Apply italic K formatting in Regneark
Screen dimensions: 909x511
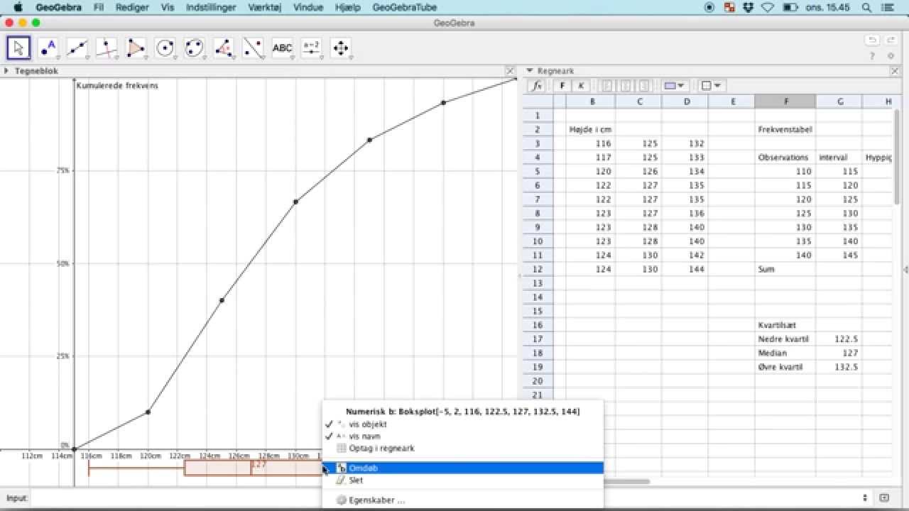pyautogui.click(x=581, y=86)
